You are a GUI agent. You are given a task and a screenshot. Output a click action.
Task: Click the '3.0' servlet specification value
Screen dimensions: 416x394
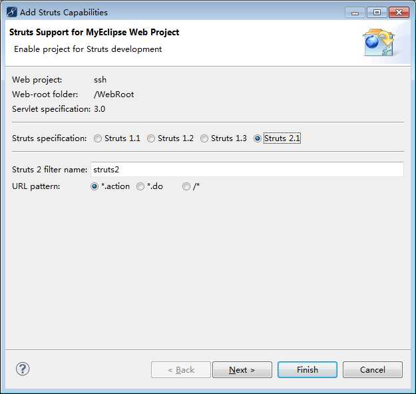[99, 109]
